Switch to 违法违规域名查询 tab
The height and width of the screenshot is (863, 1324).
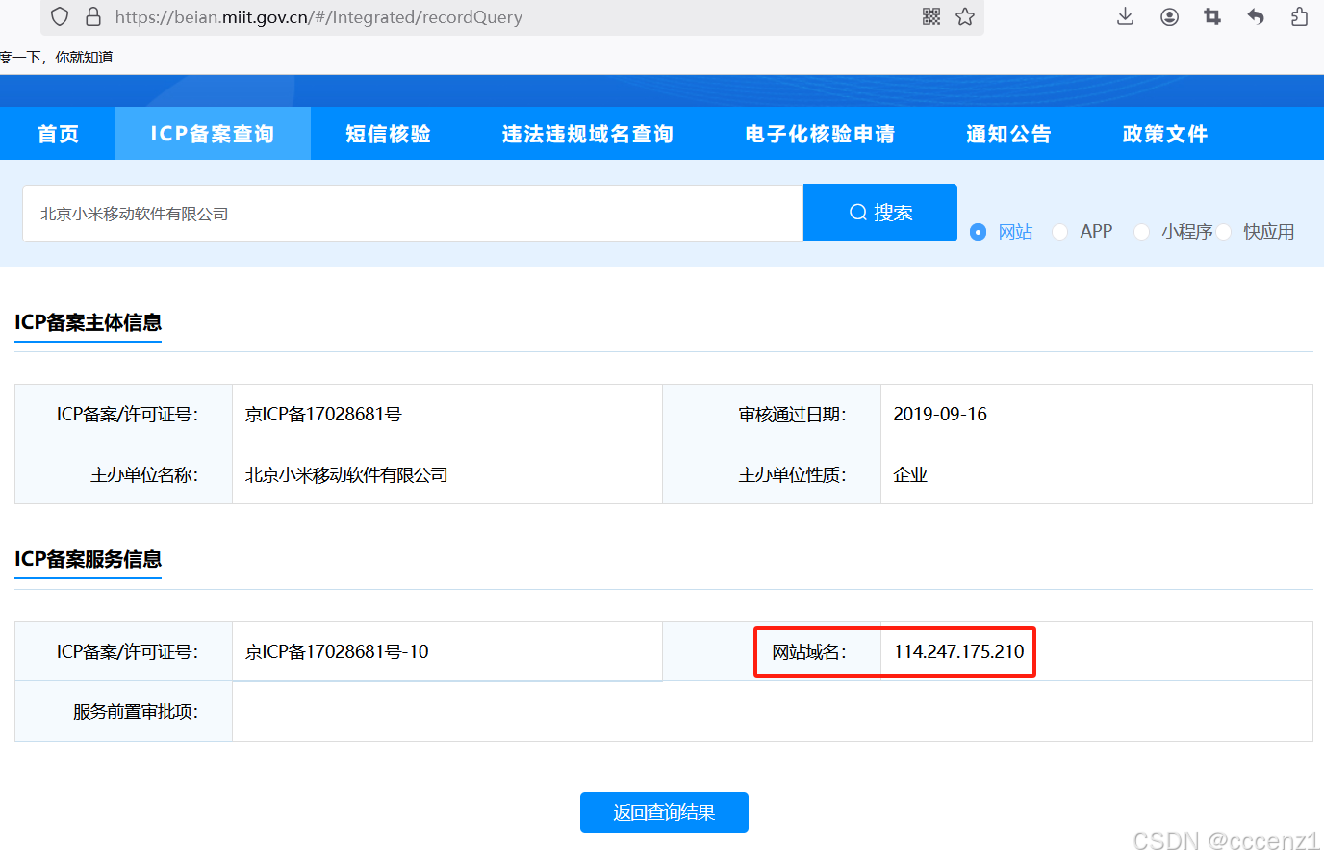[x=587, y=134]
